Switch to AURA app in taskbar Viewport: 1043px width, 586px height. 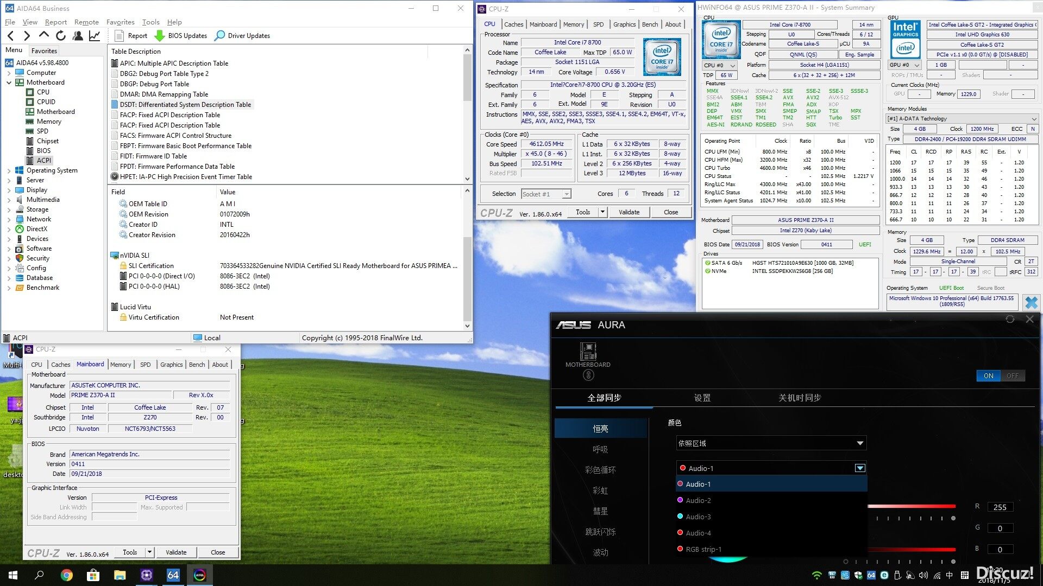(x=199, y=575)
